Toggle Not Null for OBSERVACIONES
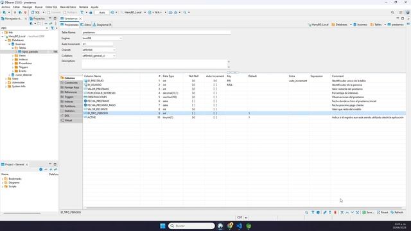This screenshot has width=411, height=231. tap(193, 97)
